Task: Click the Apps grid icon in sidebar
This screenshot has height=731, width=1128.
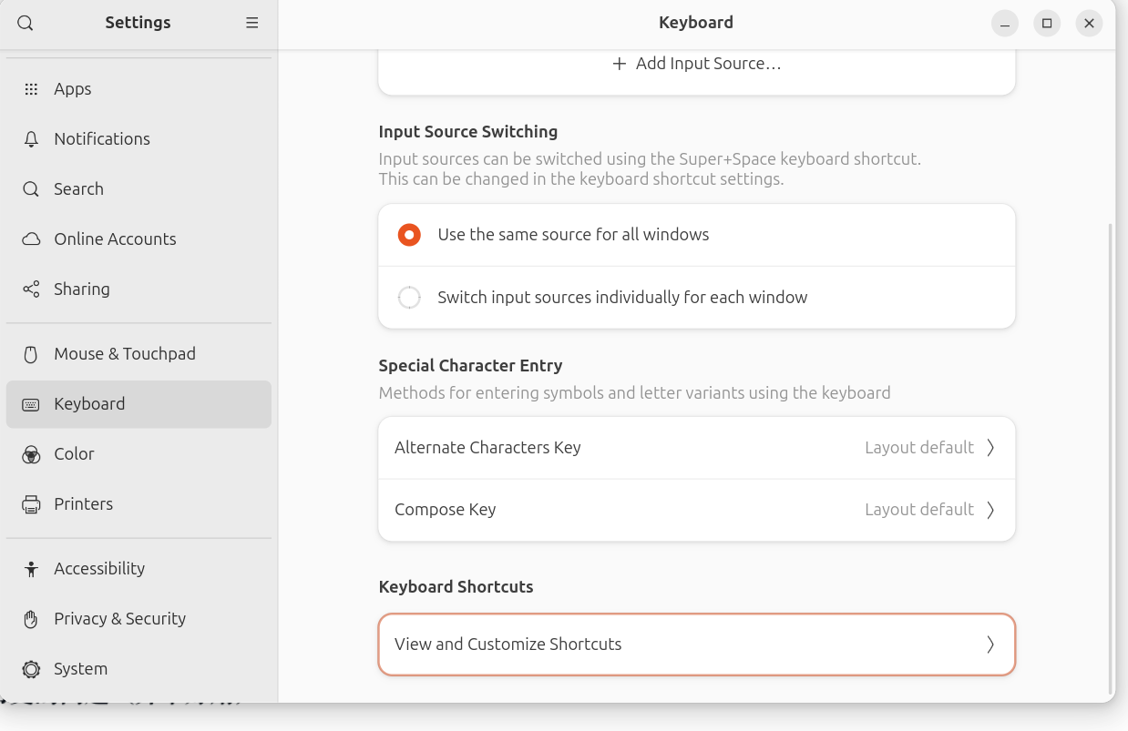Action: (x=31, y=89)
